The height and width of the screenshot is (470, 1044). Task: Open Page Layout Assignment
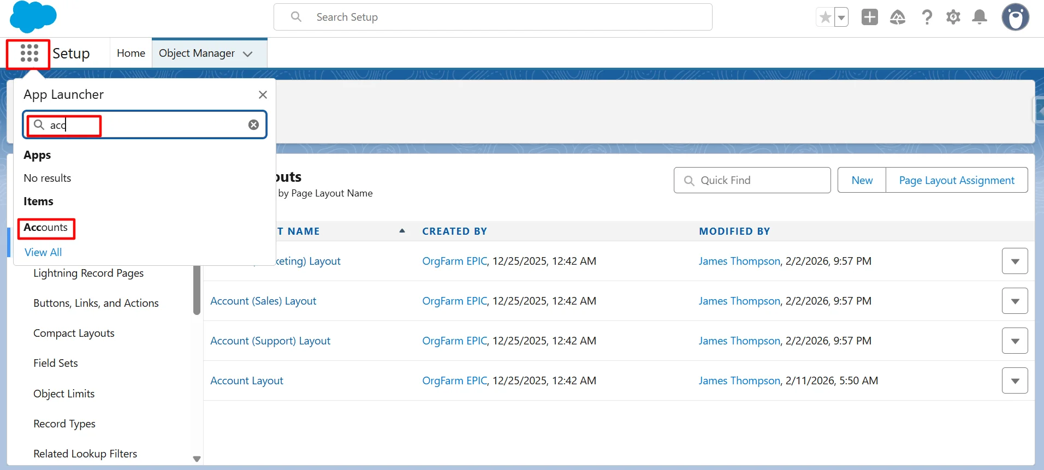point(957,180)
